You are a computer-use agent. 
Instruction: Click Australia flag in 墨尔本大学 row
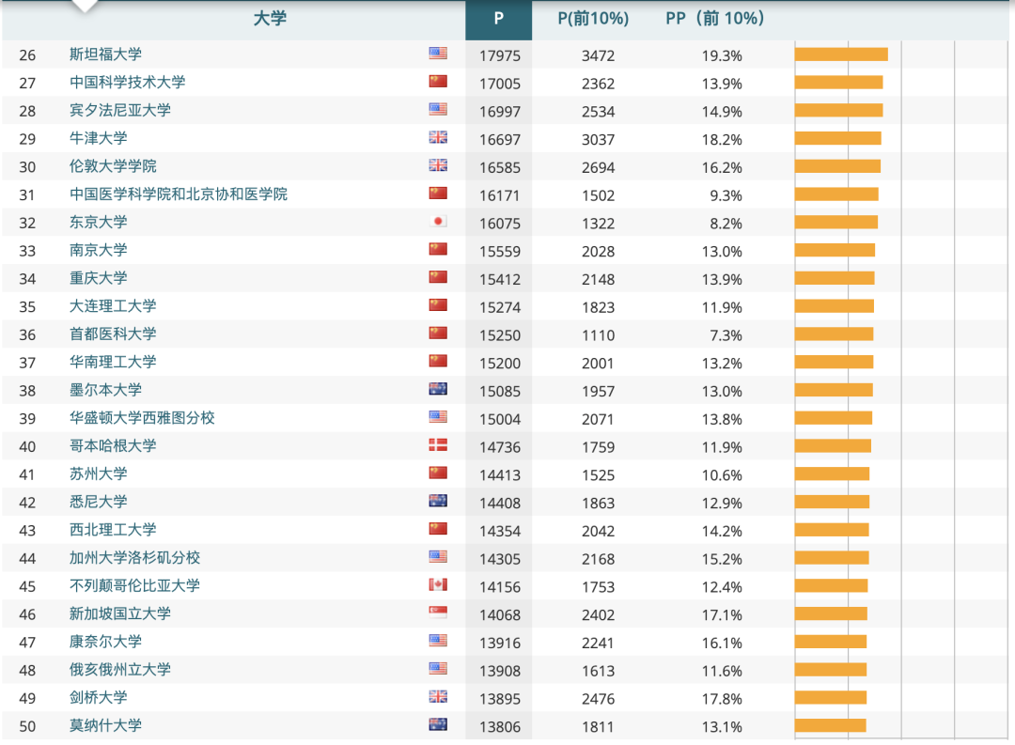click(x=438, y=388)
